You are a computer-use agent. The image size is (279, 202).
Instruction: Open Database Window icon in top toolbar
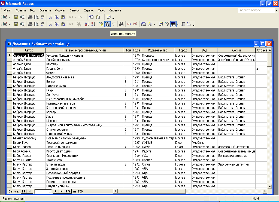tap(91, 17)
